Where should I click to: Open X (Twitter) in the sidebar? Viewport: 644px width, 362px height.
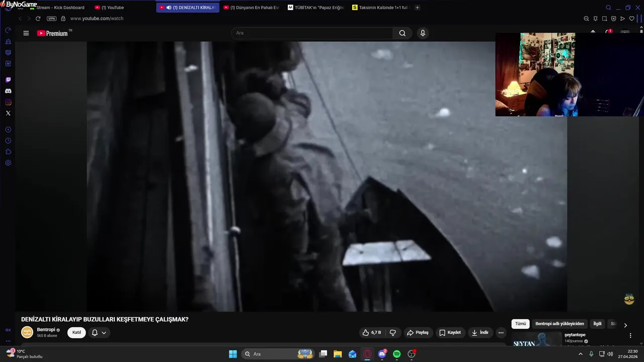click(8, 113)
